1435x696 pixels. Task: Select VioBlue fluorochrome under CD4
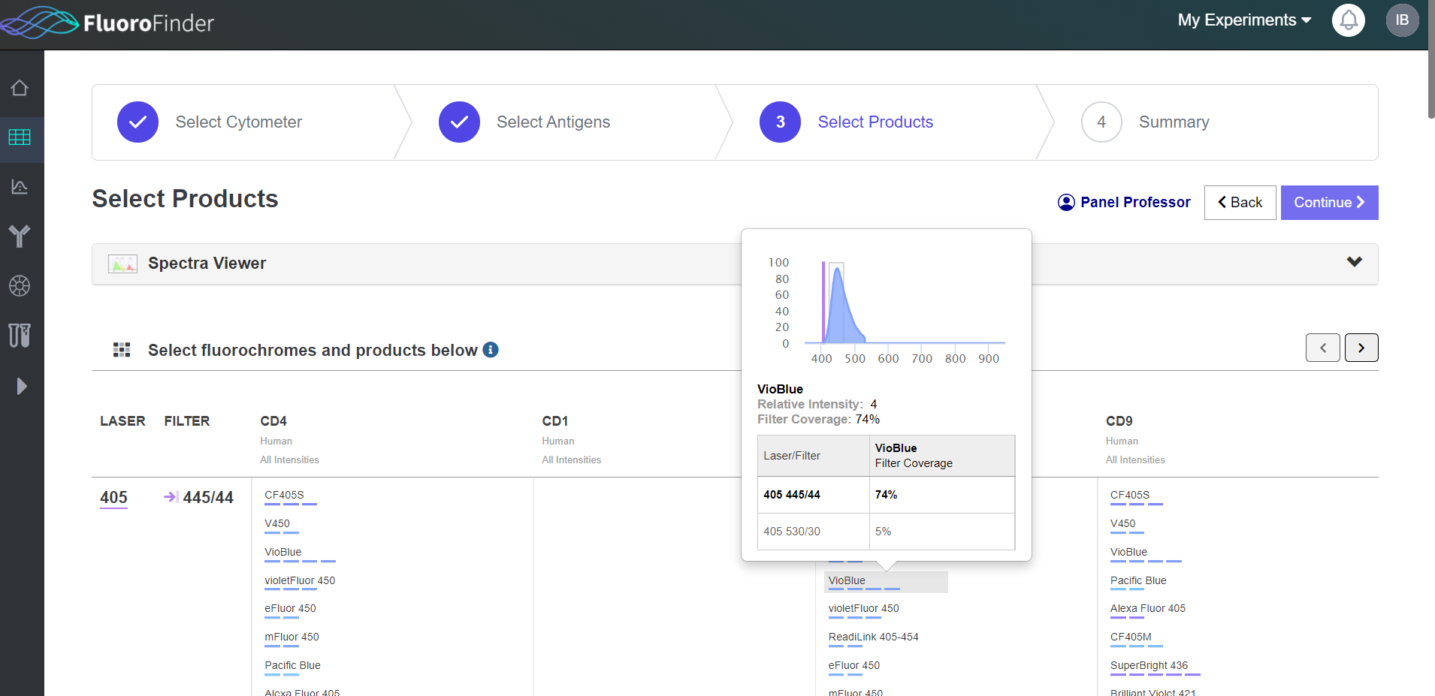click(283, 552)
